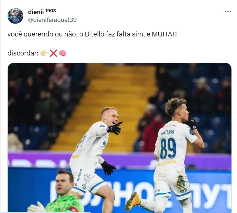
Task: Open the attached match photo
Action: click(119, 137)
